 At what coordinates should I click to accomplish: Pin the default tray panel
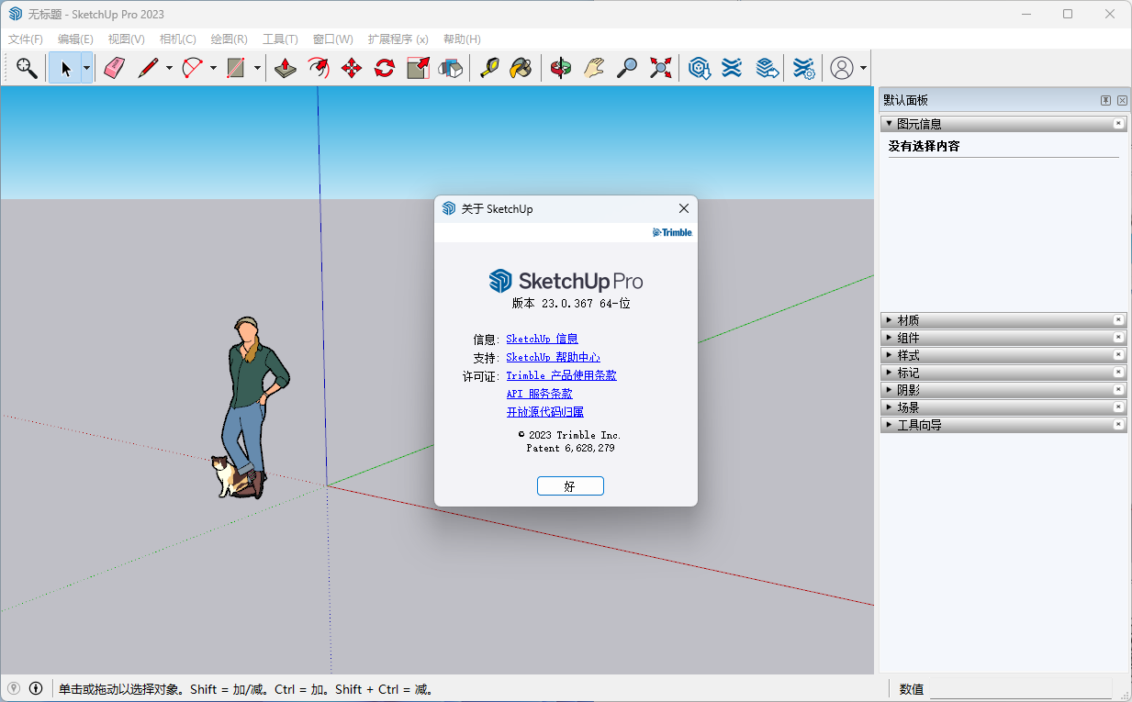tap(1106, 100)
